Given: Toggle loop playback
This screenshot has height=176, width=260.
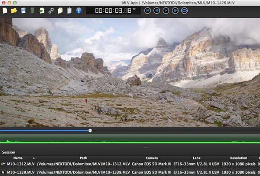Looking at the screenshot, I should click(184, 11).
